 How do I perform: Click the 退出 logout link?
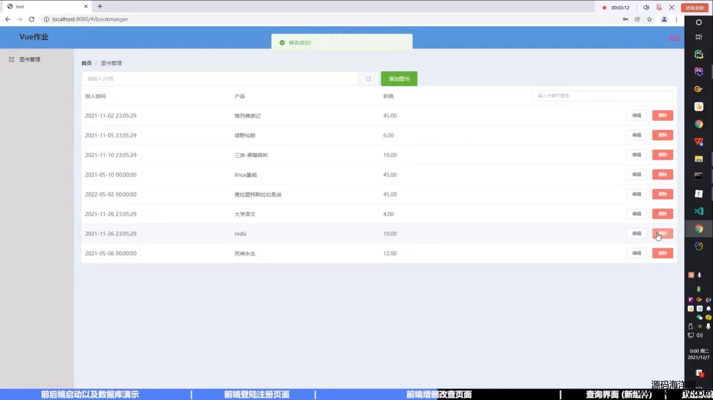point(674,38)
